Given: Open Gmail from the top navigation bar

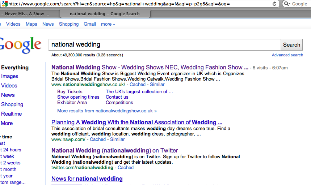Looking at the screenshot, I should (x=90, y=24).
